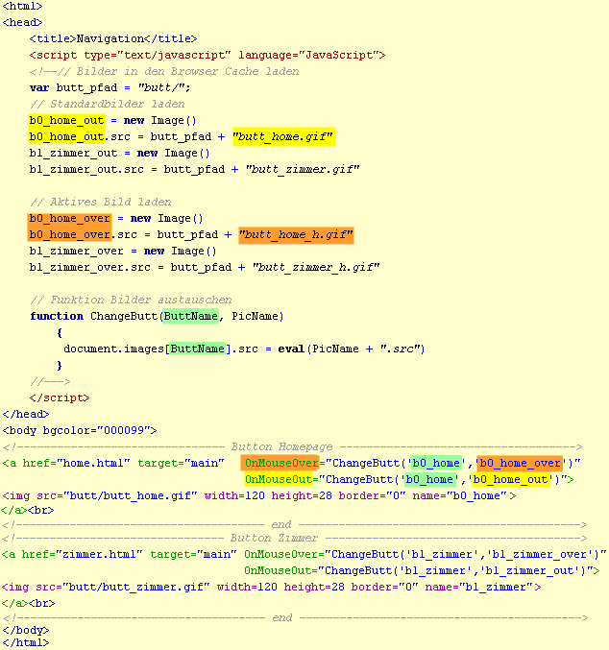Select the word Navigation in the title

(x=110, y=39)
